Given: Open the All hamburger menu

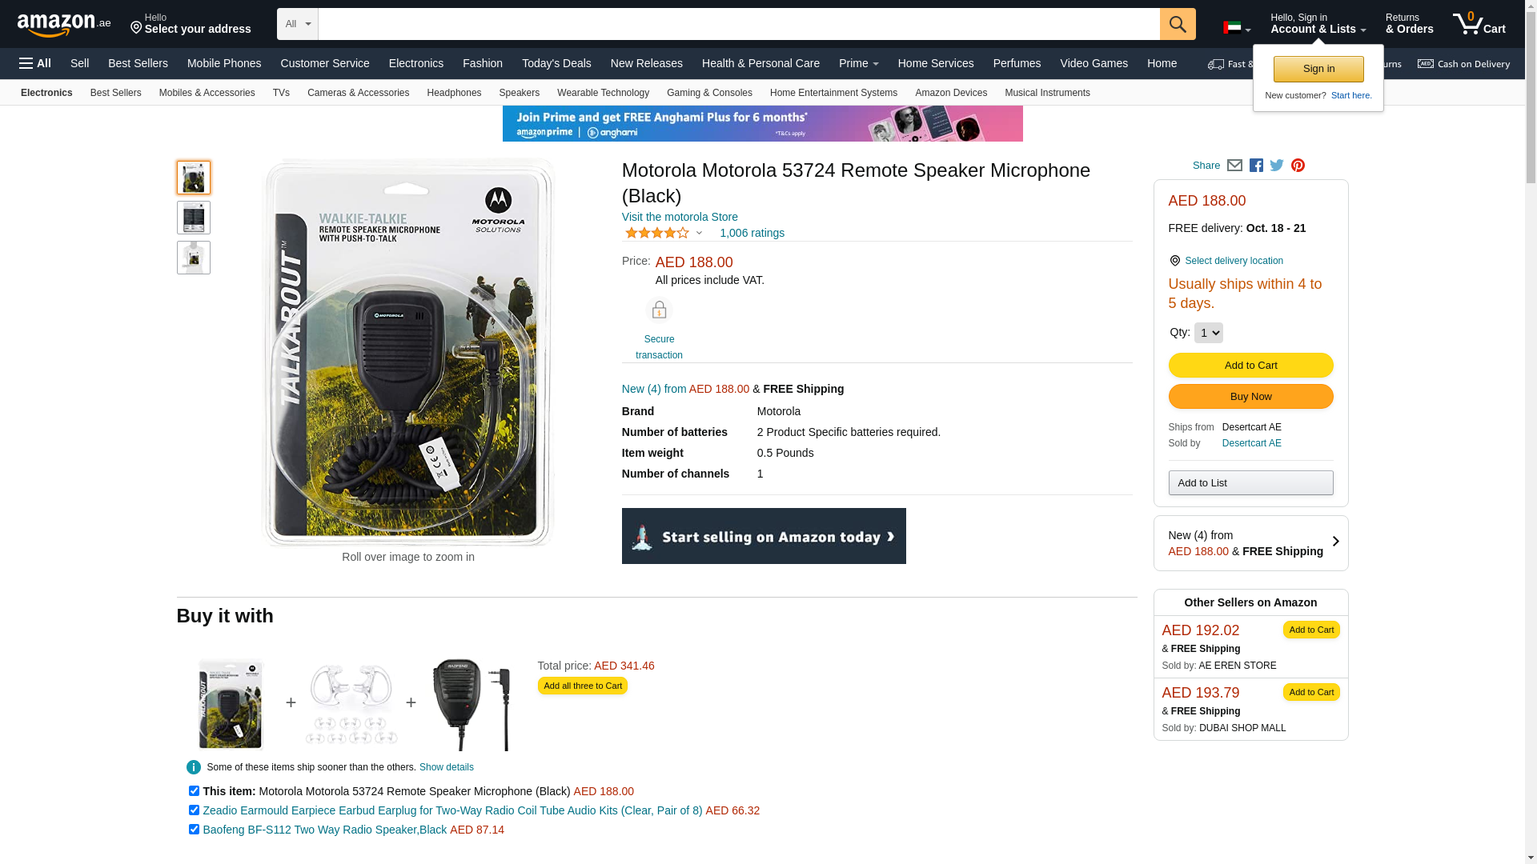Looking at the screenshot, I should (x=35, y=63).
